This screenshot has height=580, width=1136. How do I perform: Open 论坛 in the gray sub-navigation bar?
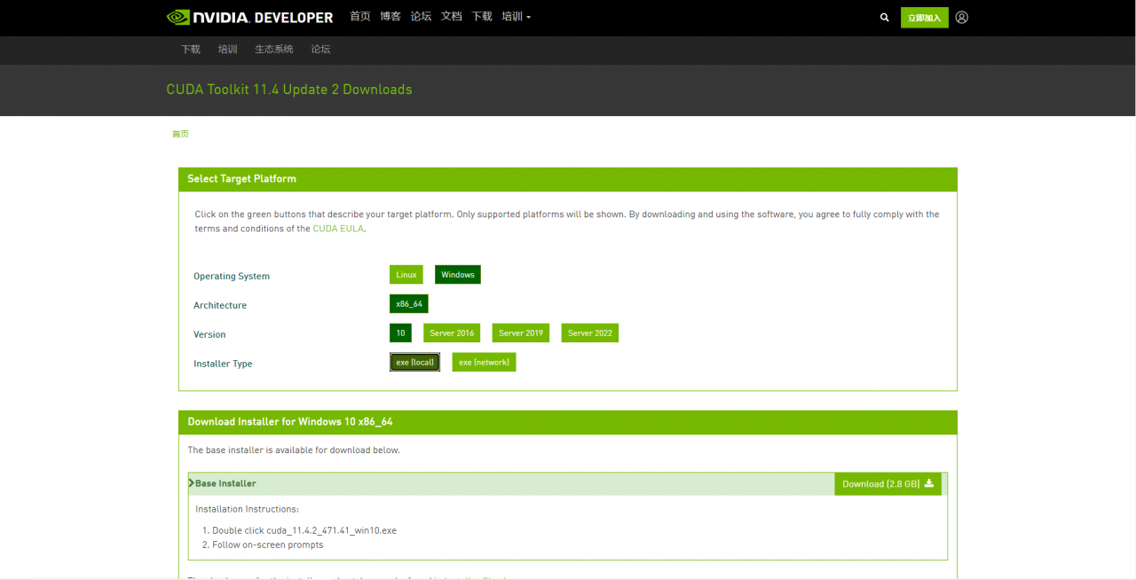[x=320, y=50]
